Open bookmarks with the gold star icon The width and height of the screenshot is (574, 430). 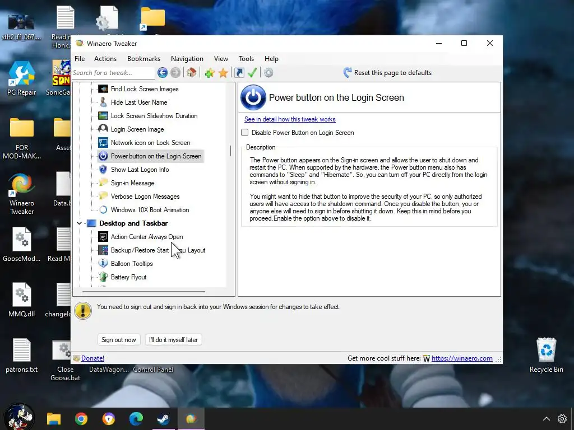pos(223,73)
